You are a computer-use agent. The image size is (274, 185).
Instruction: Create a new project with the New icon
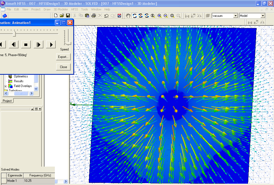coord(56,15)
